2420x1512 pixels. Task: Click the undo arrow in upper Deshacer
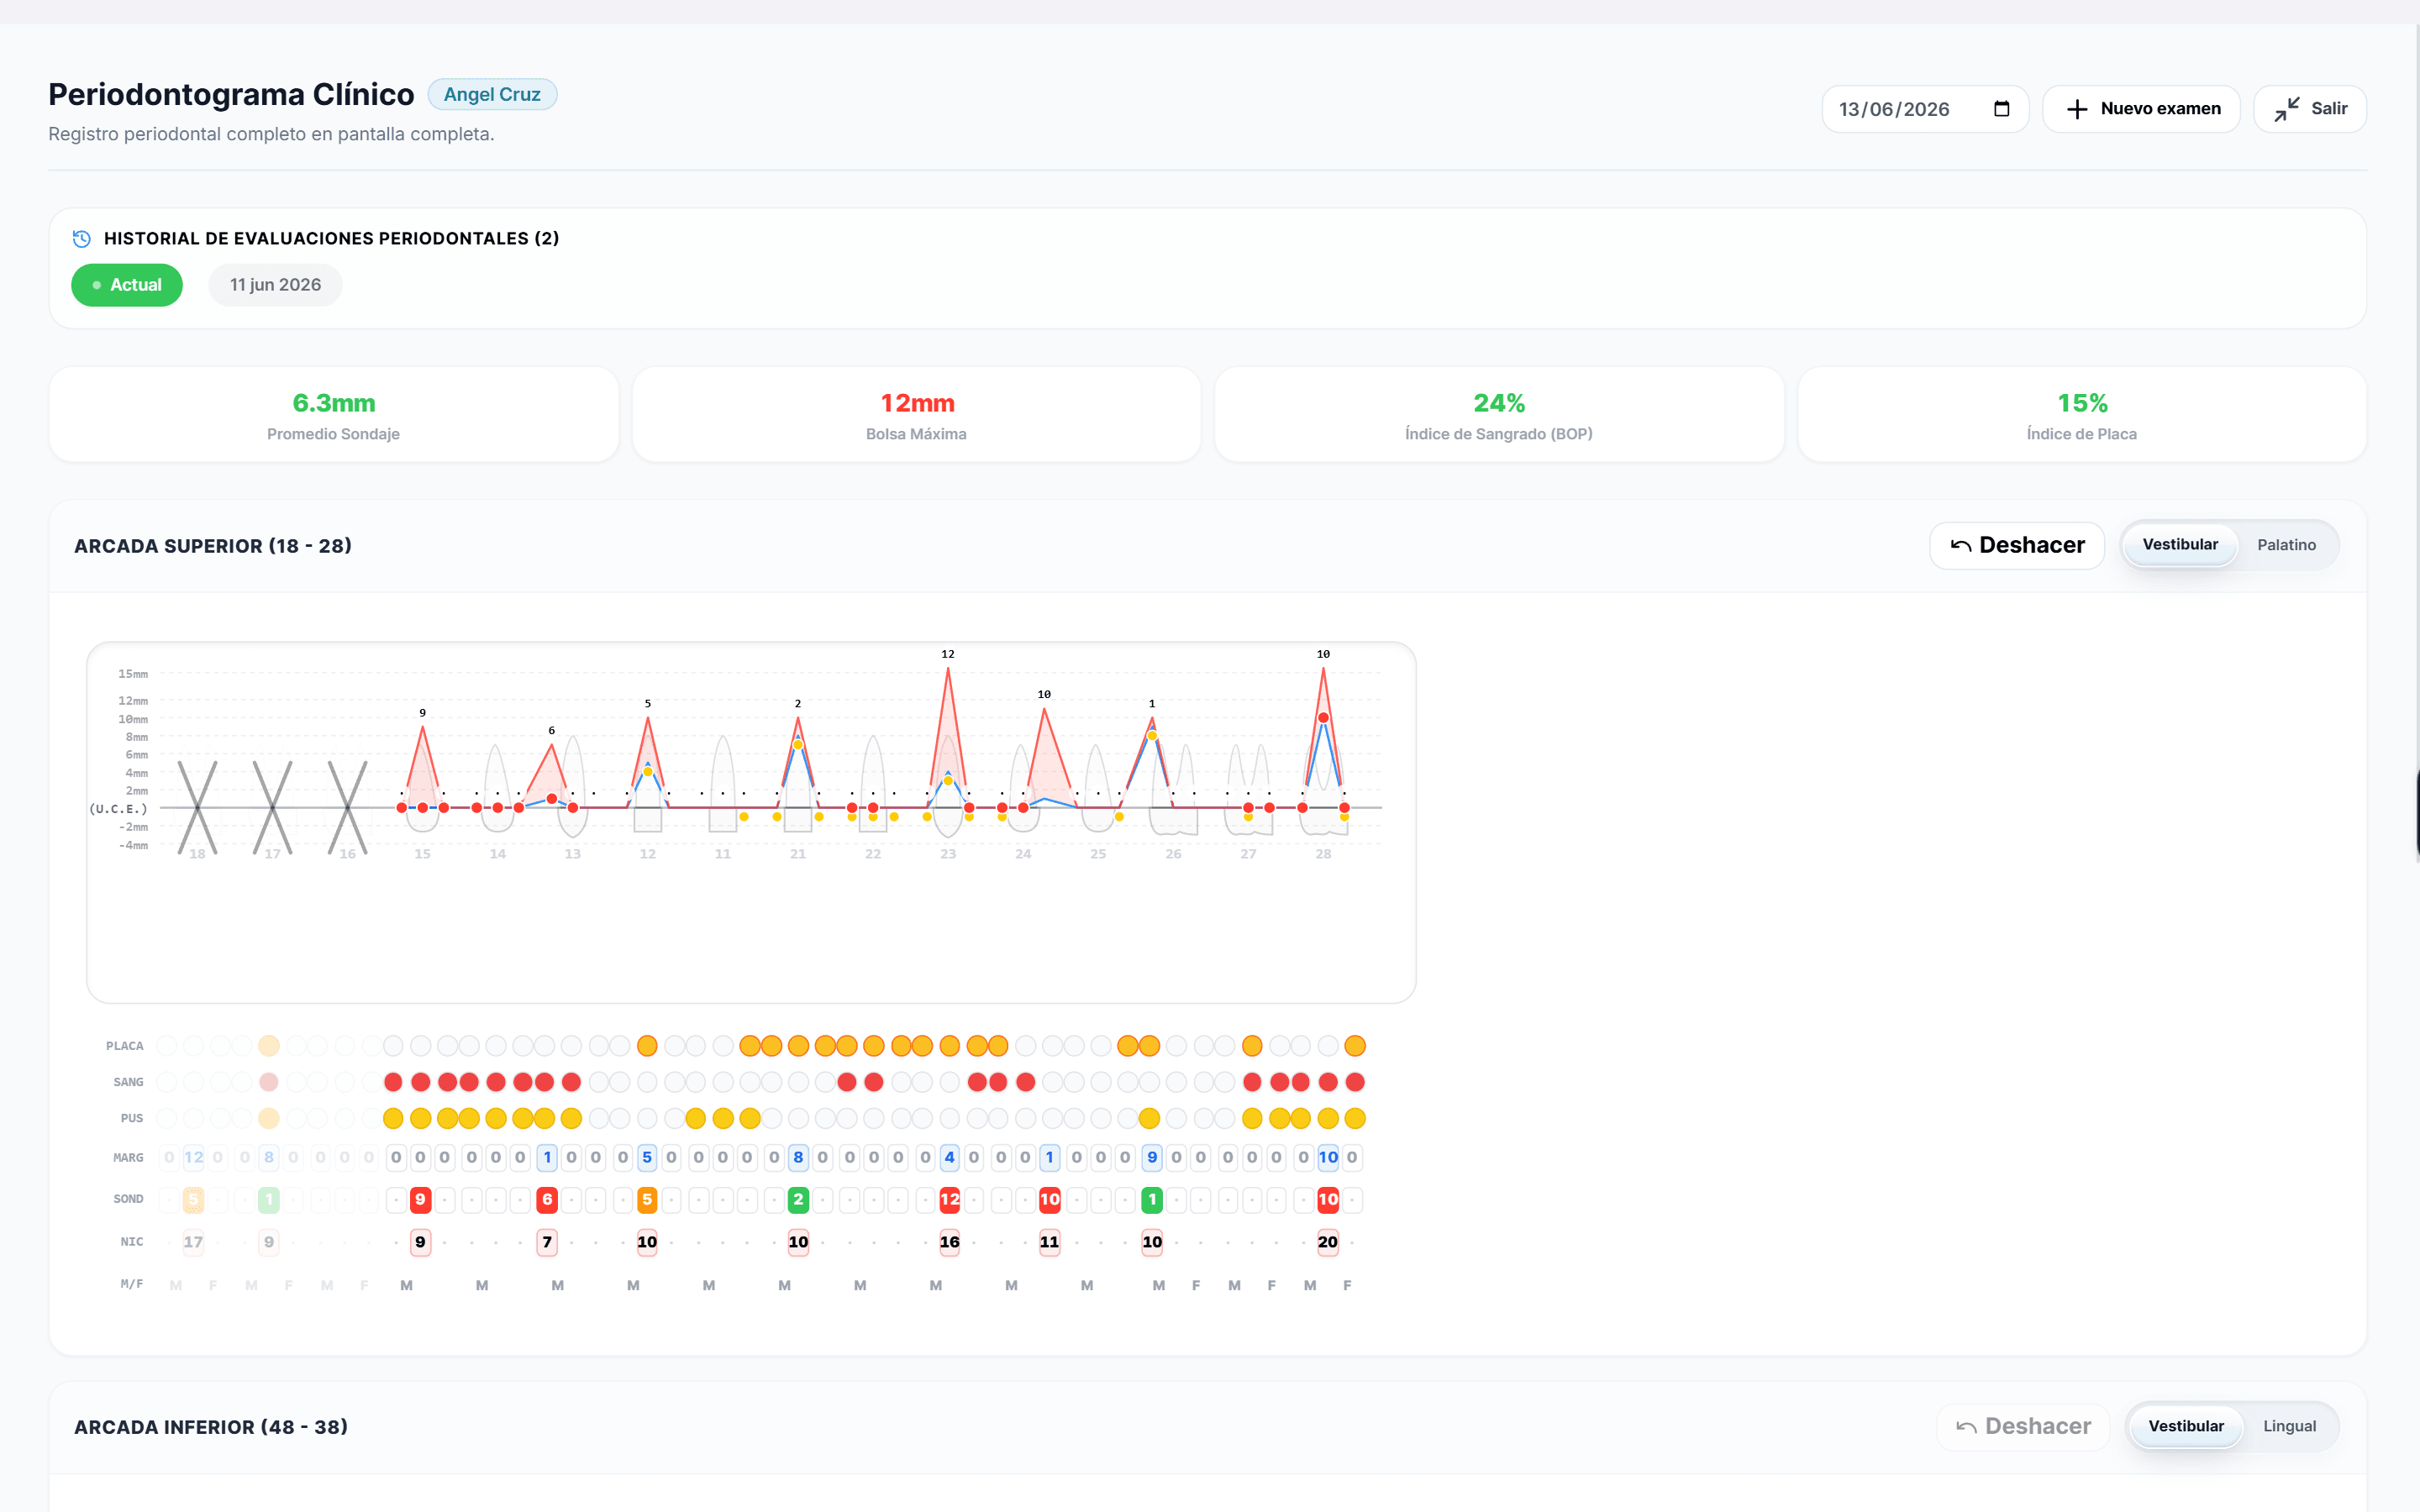[x=1960, y=546]
